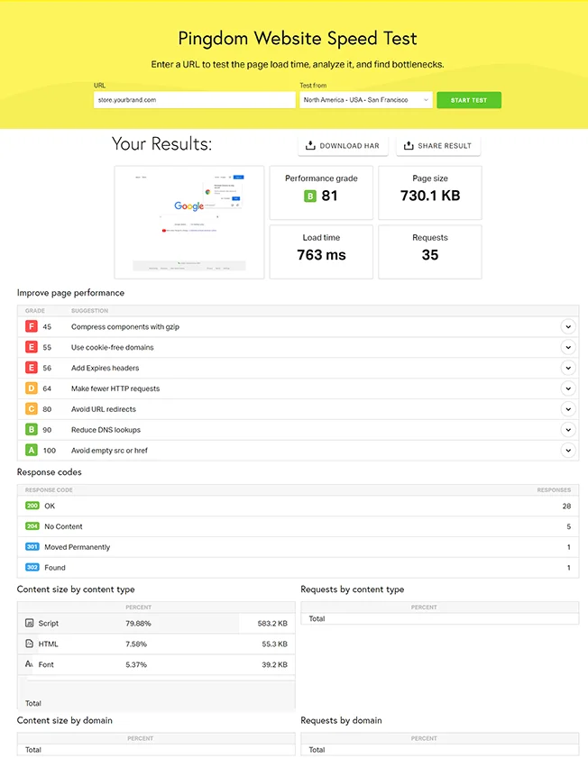Screen dimensions: 588x758
Task: Click the SHARE RESULT button label
Action: click(x=445, y=145)
